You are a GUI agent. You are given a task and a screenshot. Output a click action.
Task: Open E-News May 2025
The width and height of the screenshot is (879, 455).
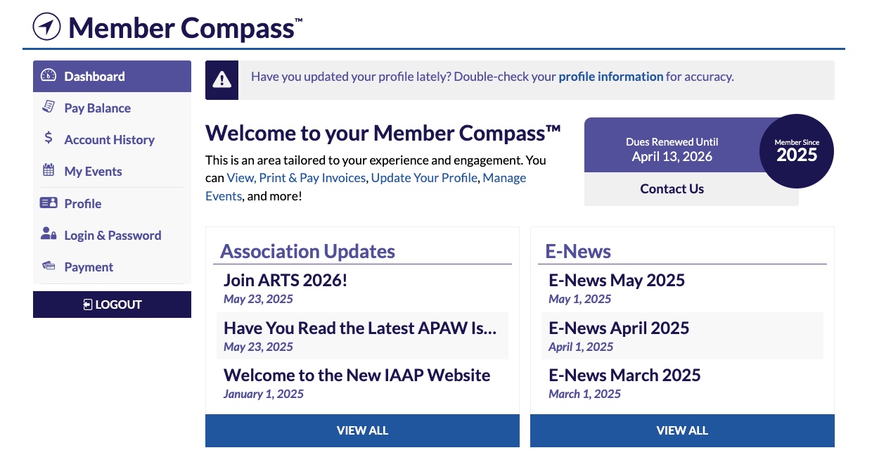(x=617, y=280)
